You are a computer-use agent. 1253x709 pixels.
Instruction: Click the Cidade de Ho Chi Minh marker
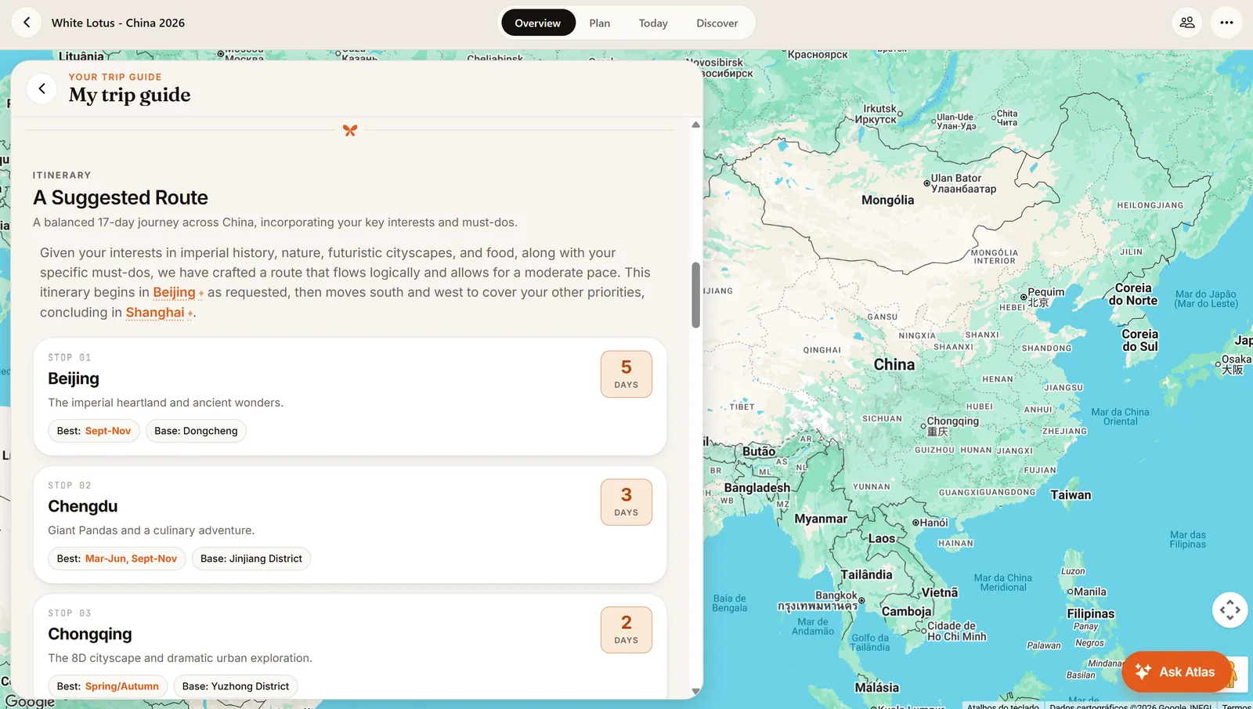923,630
